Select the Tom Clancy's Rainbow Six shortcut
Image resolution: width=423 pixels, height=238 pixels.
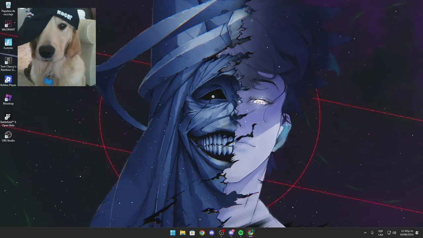(8, 64)
